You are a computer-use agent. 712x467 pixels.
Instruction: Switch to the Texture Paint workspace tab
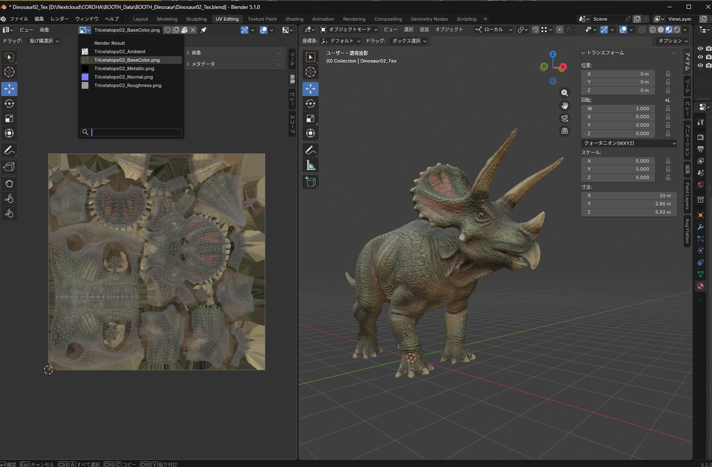click(261, 19)
